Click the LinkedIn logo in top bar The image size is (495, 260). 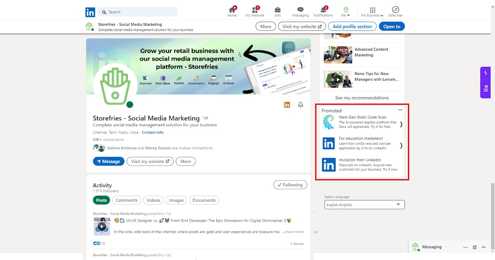click(x=90, y=12)
